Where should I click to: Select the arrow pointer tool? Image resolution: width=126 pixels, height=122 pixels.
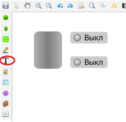pyautogui.click(x=17, y=6)
